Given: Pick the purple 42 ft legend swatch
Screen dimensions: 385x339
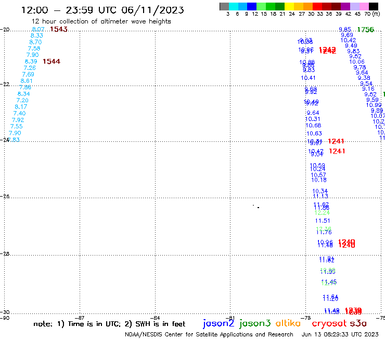Looking at the screenshot, I should pyautogui.click(x=345, y=6).
